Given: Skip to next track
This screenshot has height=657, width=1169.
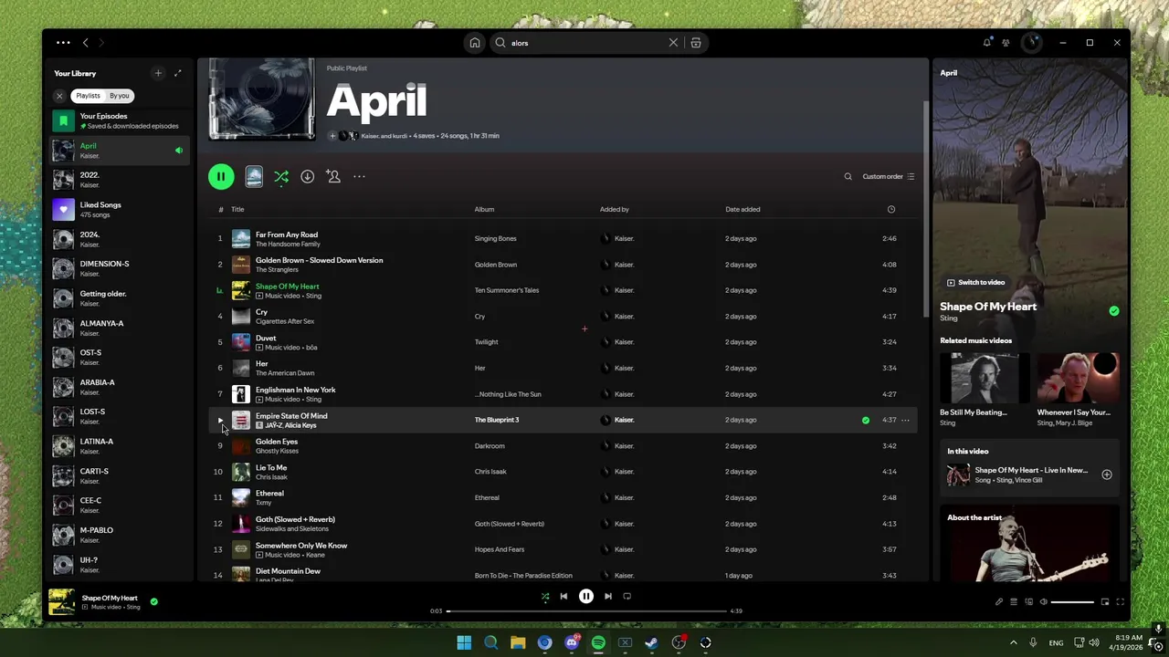Looking at the screenshot, I should (608, 597).
